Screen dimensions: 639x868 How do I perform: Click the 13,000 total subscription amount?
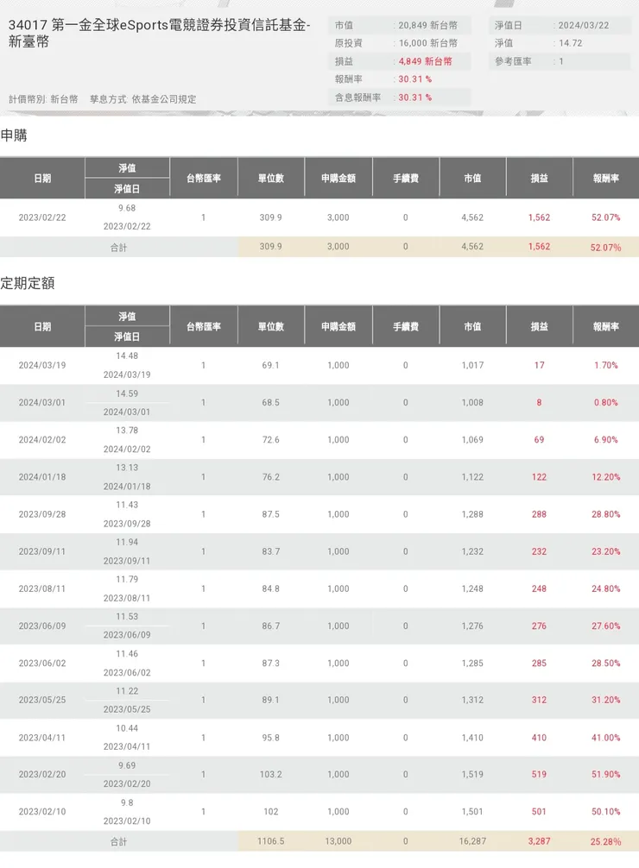(338, 841)
